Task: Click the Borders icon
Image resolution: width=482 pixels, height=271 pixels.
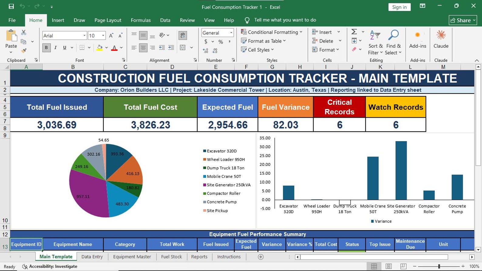Action: [82, 48]
